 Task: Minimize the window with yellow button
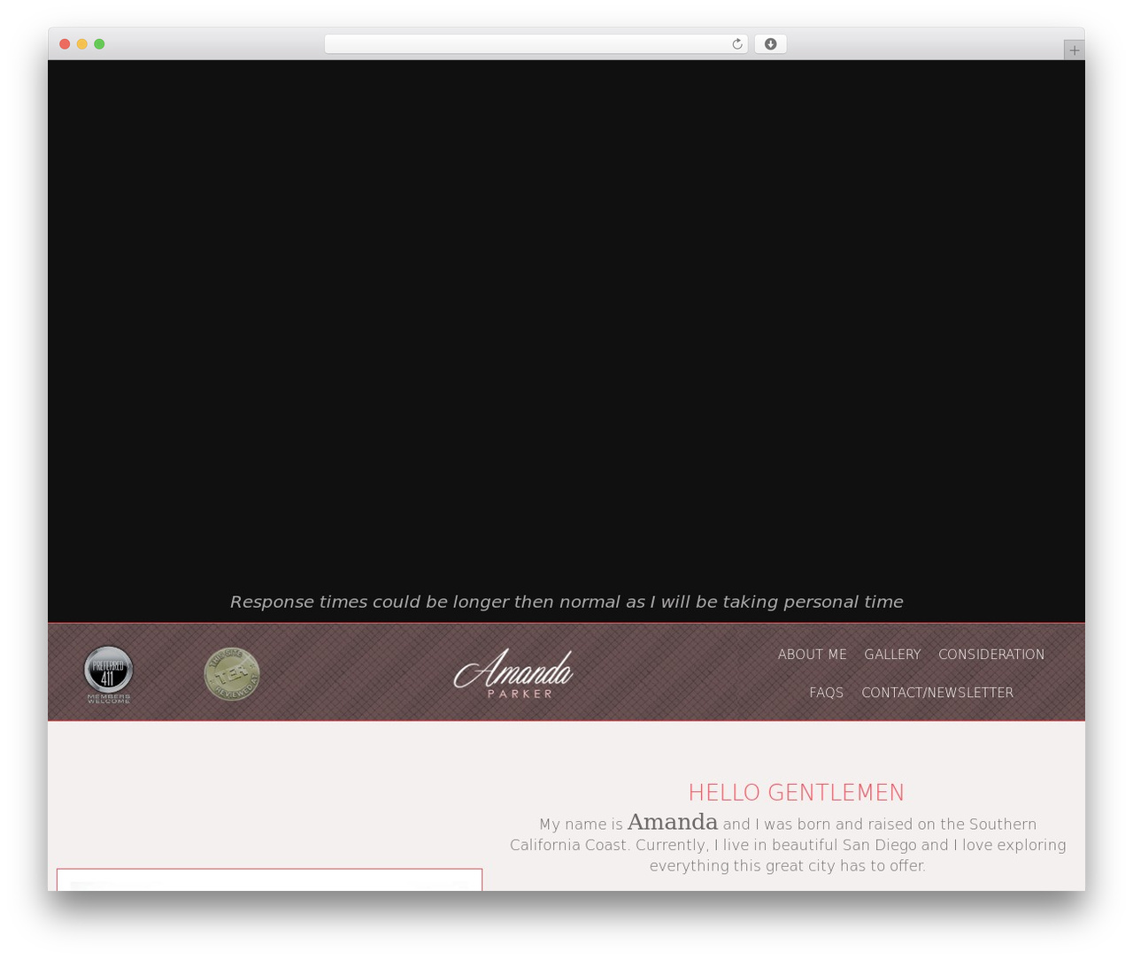(81, 44)
